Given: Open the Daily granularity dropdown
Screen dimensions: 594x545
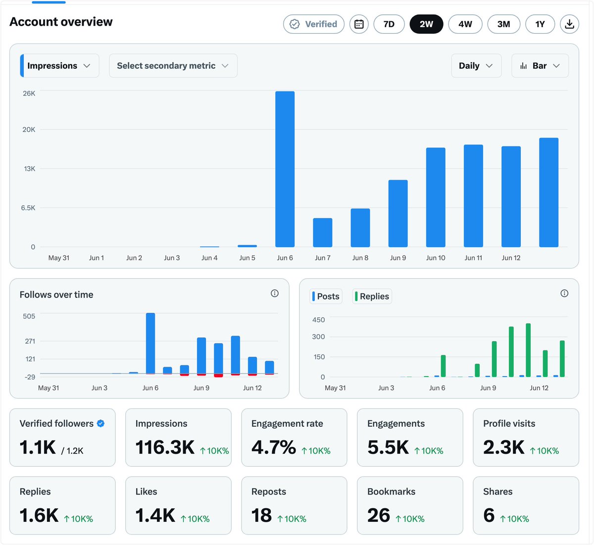Looking at the screenshot, I should (x=476, y=66).
